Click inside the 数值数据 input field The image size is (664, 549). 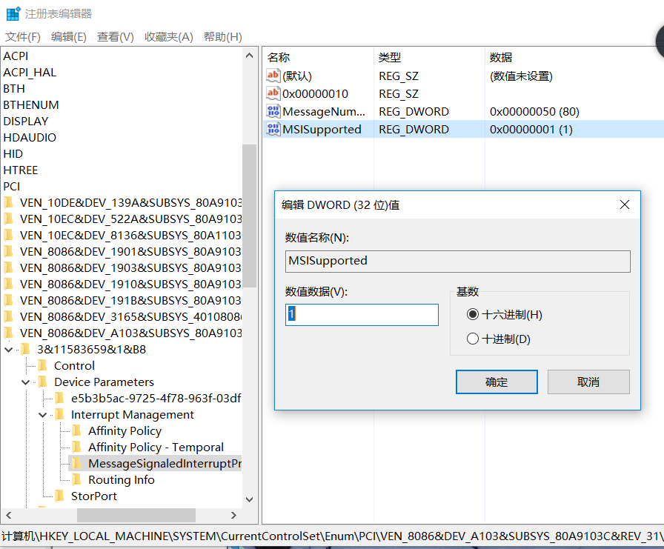tap(362, 314)
